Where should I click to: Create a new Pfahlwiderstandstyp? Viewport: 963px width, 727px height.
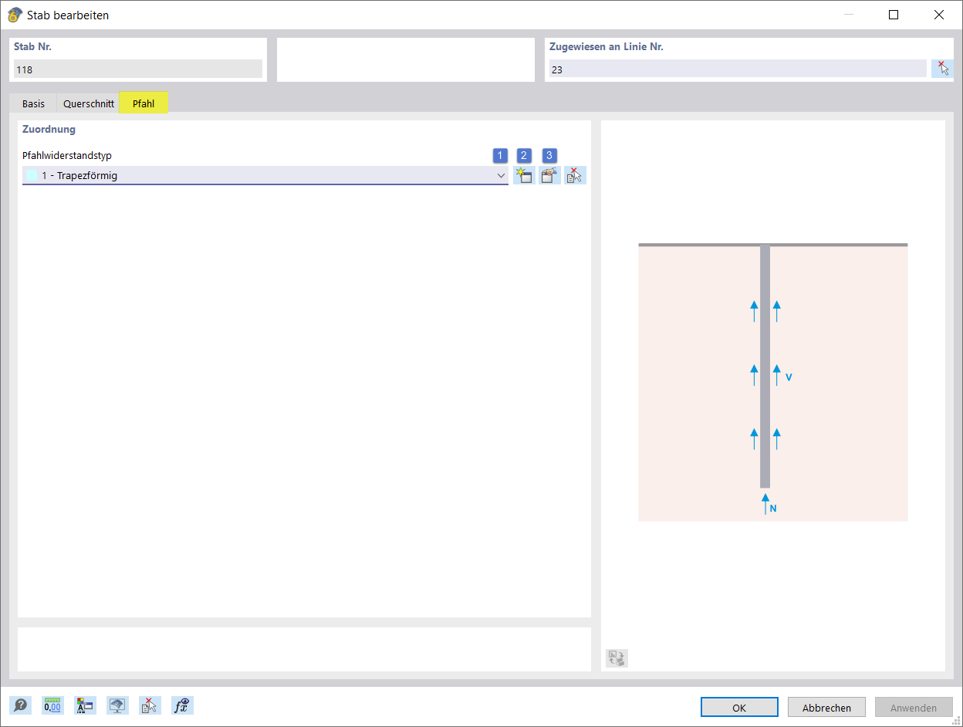(524, 175)
